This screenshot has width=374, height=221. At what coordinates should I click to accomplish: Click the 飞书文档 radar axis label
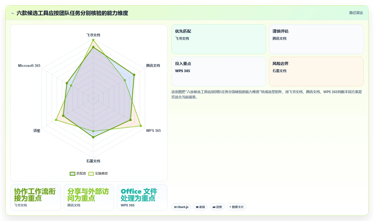[93, 35]
